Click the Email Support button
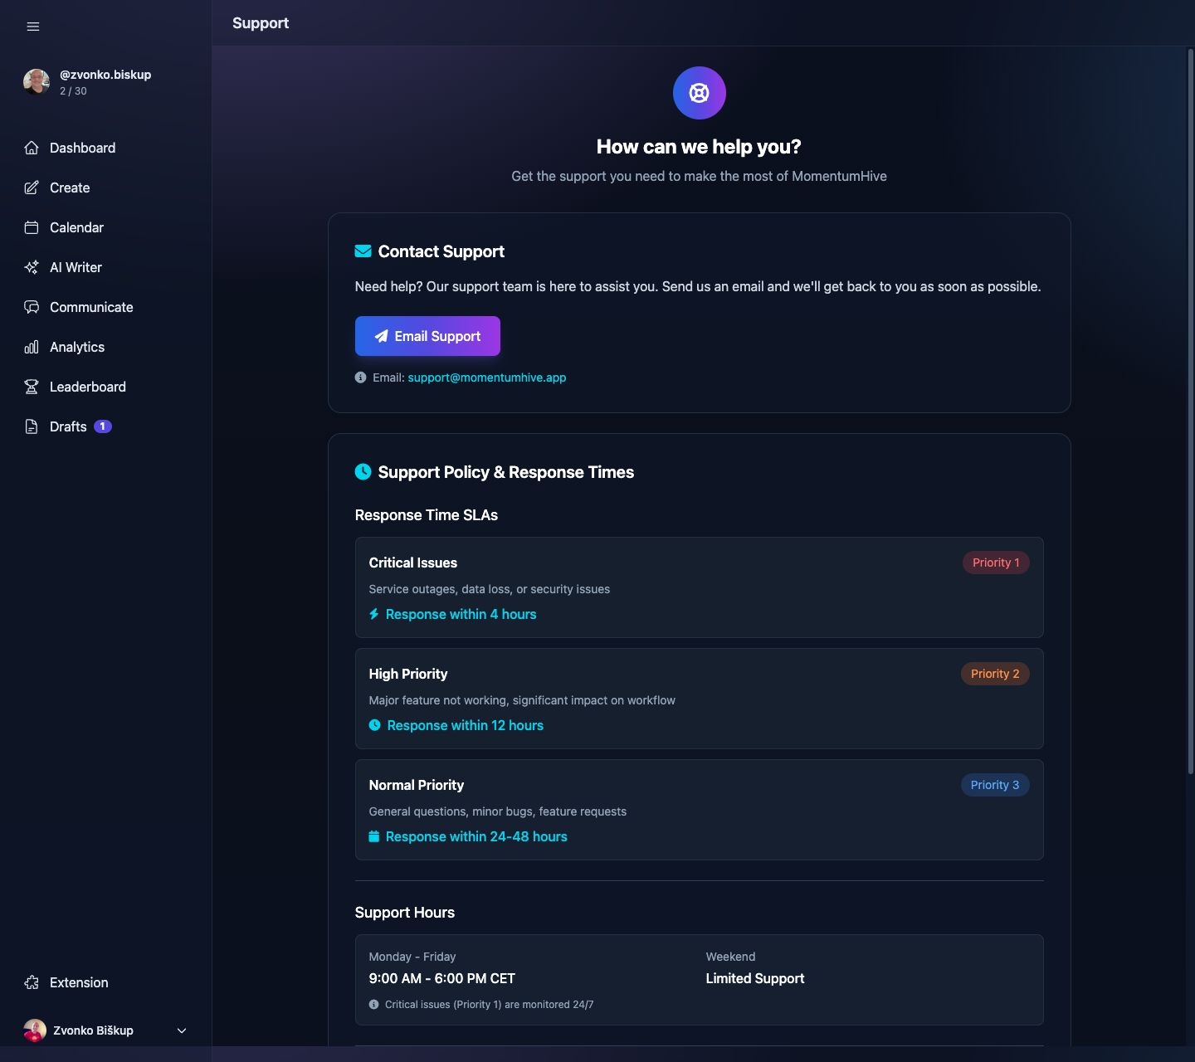 427,336
